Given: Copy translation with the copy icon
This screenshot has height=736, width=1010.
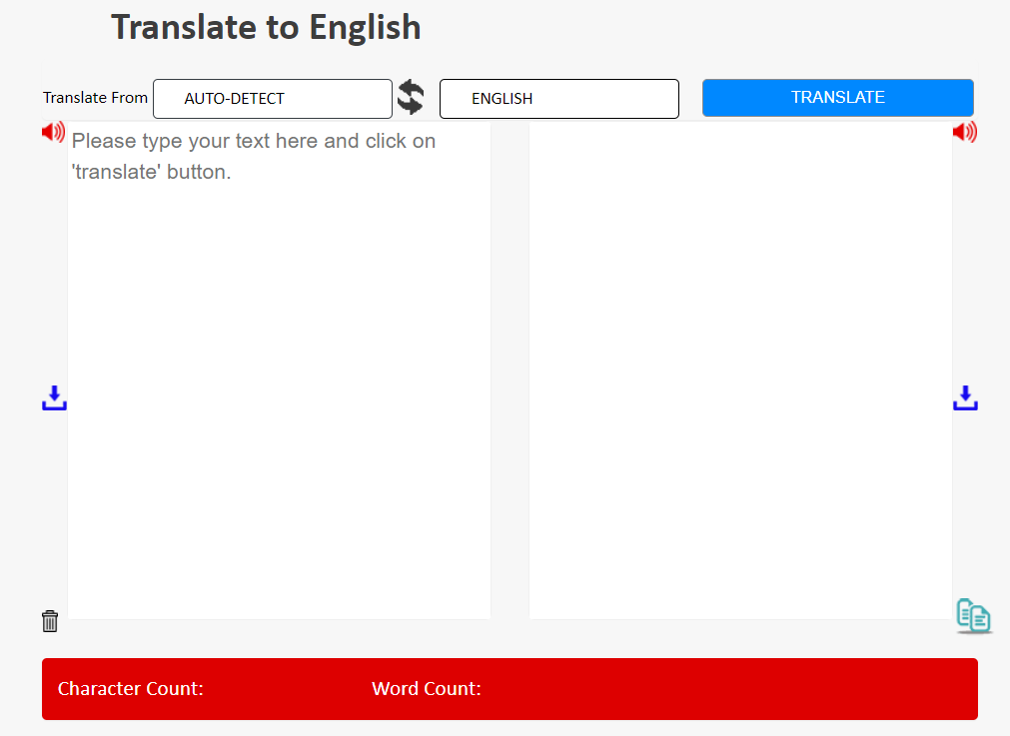Looking at the screenshot, I should coord(973,616).
